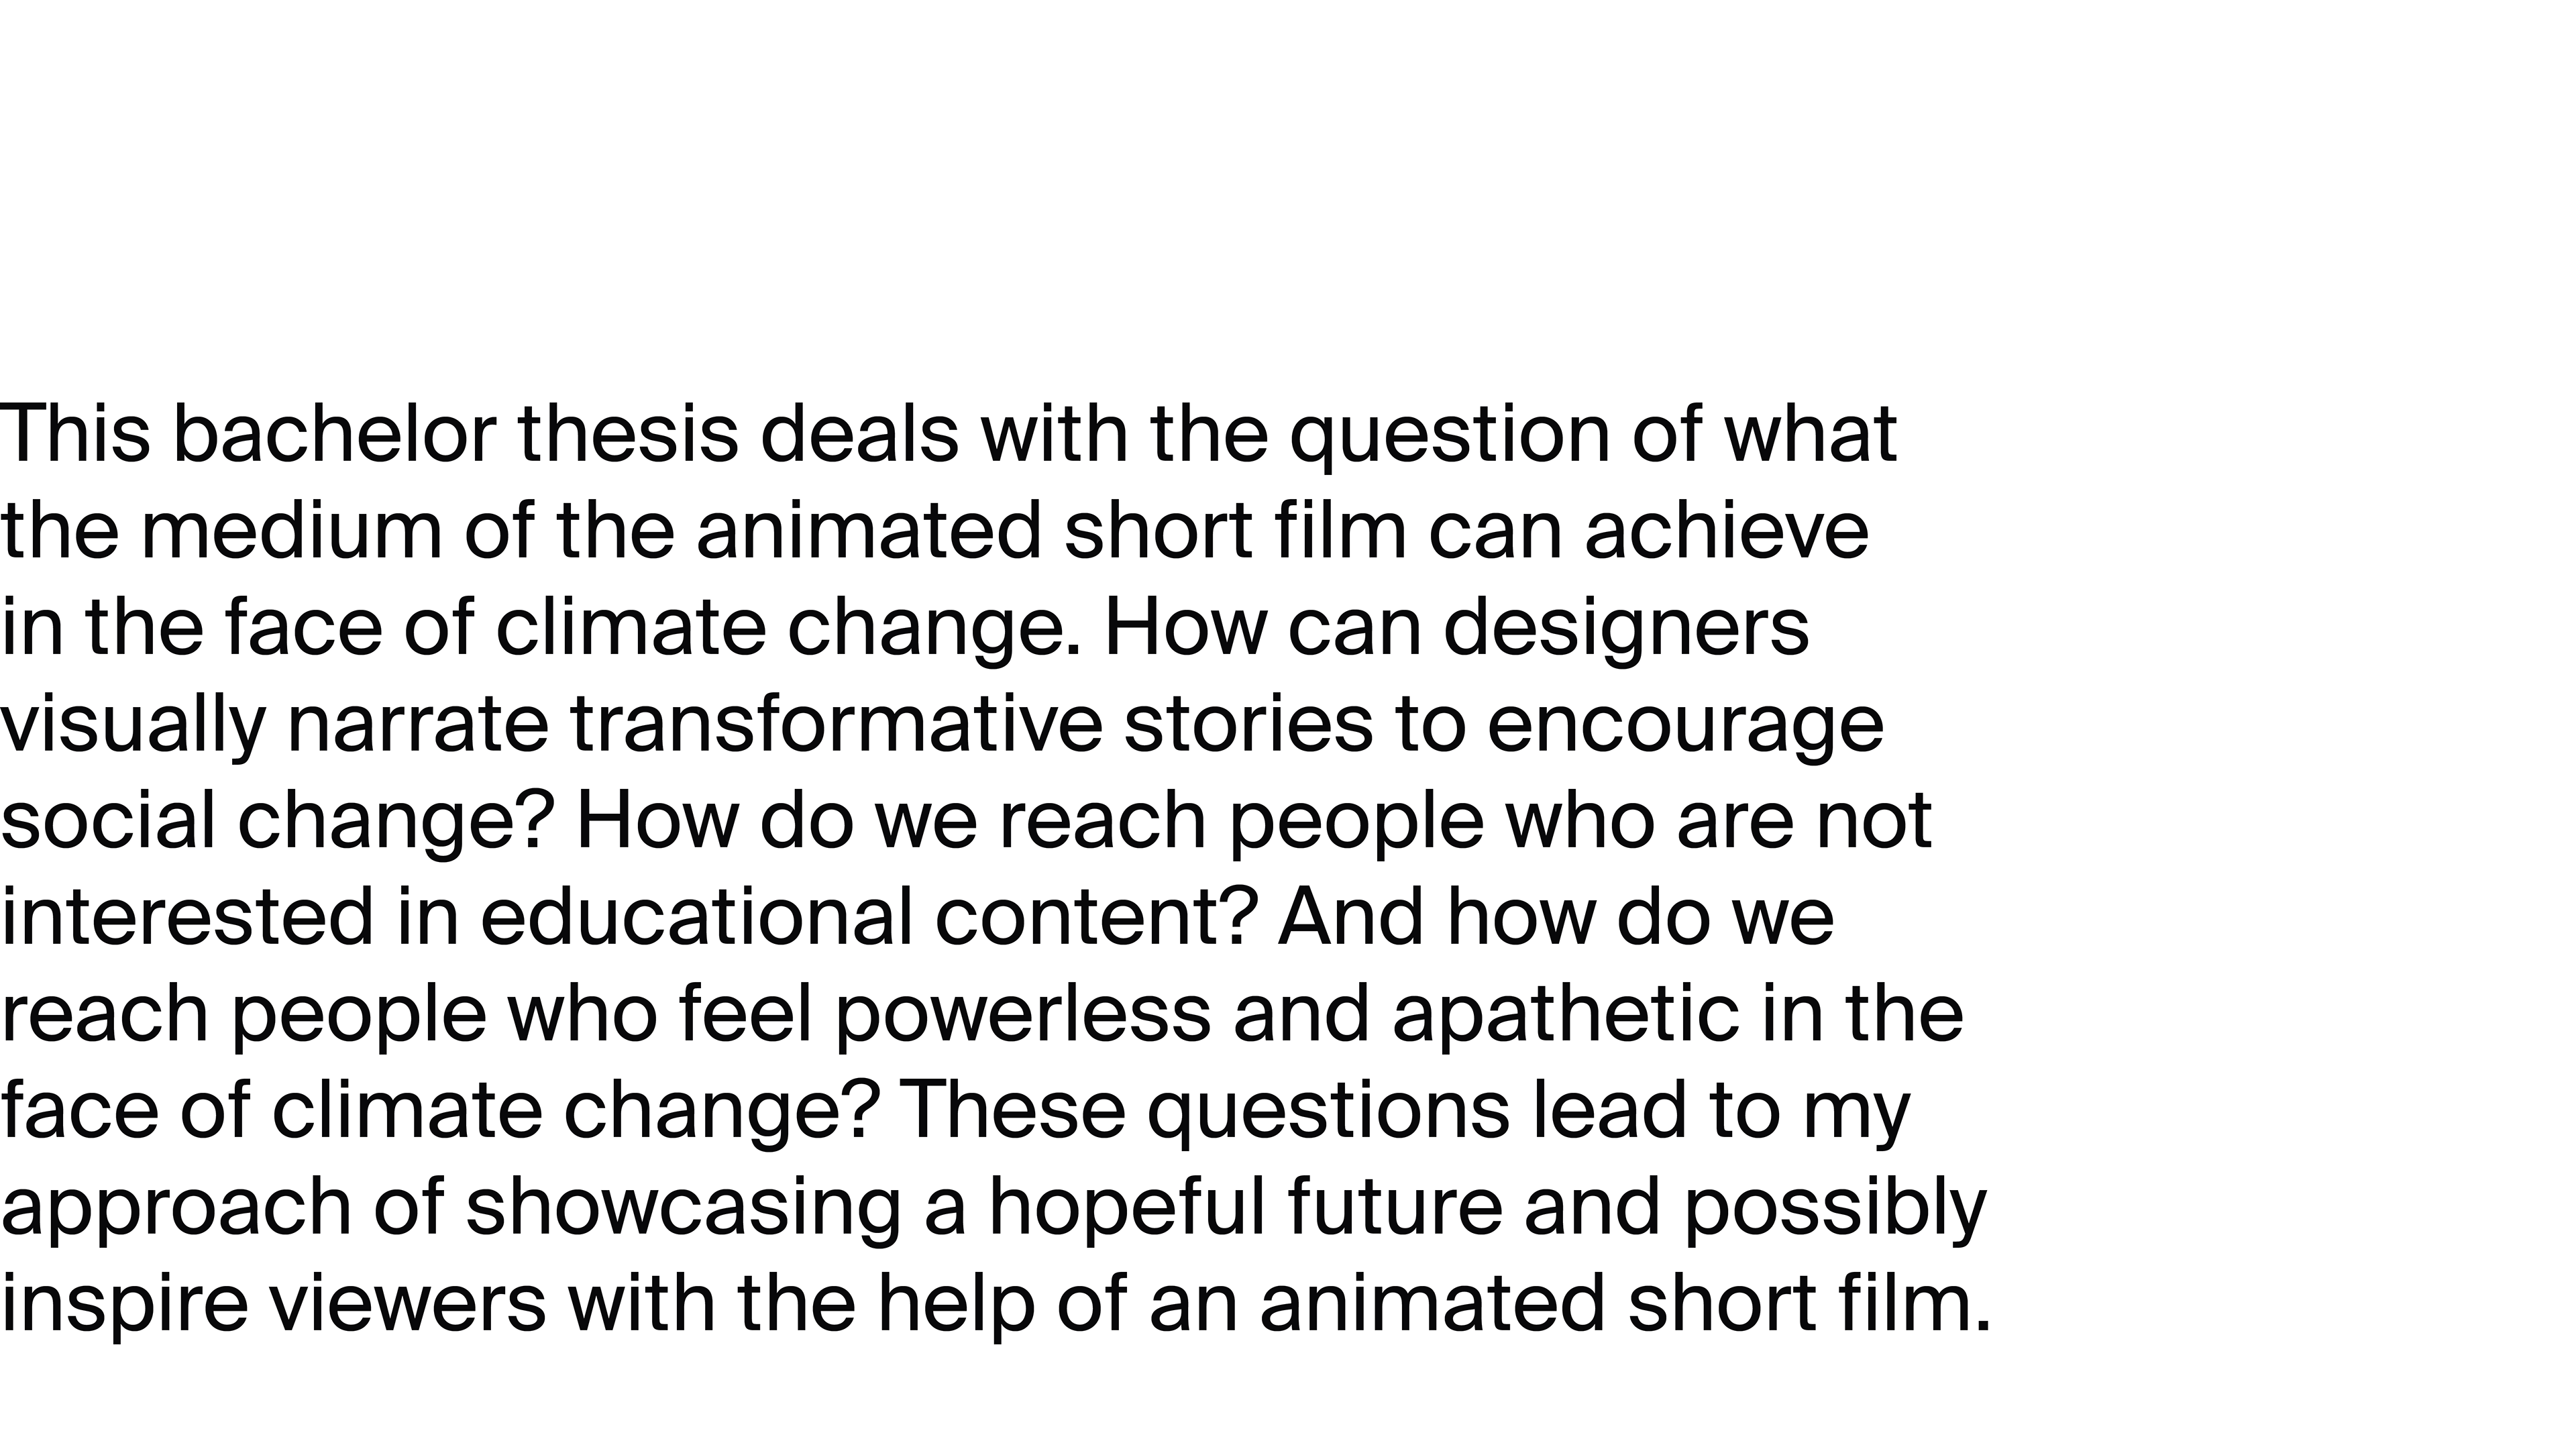Click the word "inspire" in the last line
The width and height of the screenshot is (2576, 1449).
pos(124,1304)
